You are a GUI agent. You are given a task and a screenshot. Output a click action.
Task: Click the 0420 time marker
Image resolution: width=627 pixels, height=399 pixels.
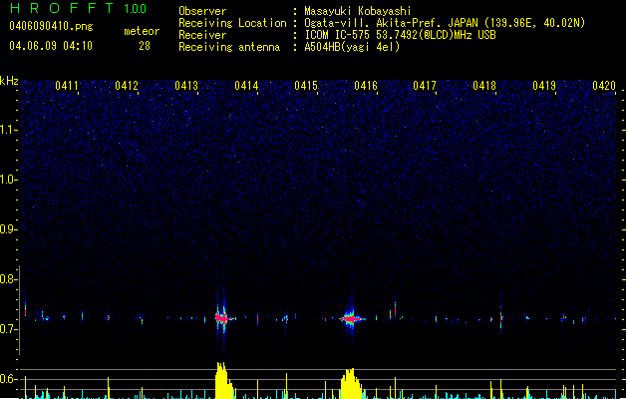click(x=604, y=86)
